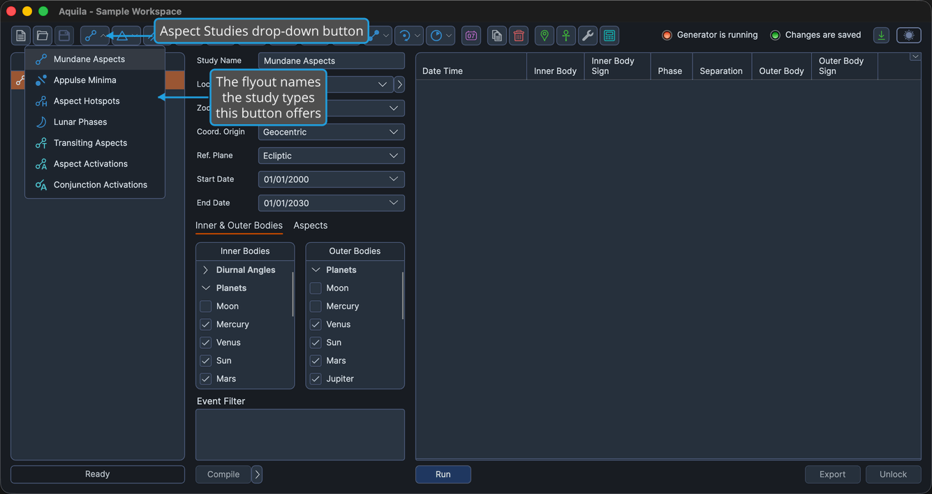Open the End Date picker dropdown
Image resolution: width=932 pixels, height=494 pixels.
[x=394, y=203]
